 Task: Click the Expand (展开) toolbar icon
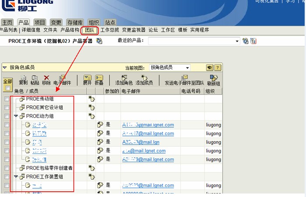(87, 78)
